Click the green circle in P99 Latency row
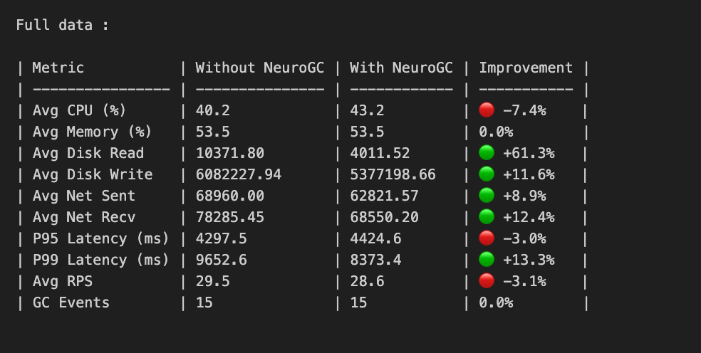701x353 pixels. point(487,260)
